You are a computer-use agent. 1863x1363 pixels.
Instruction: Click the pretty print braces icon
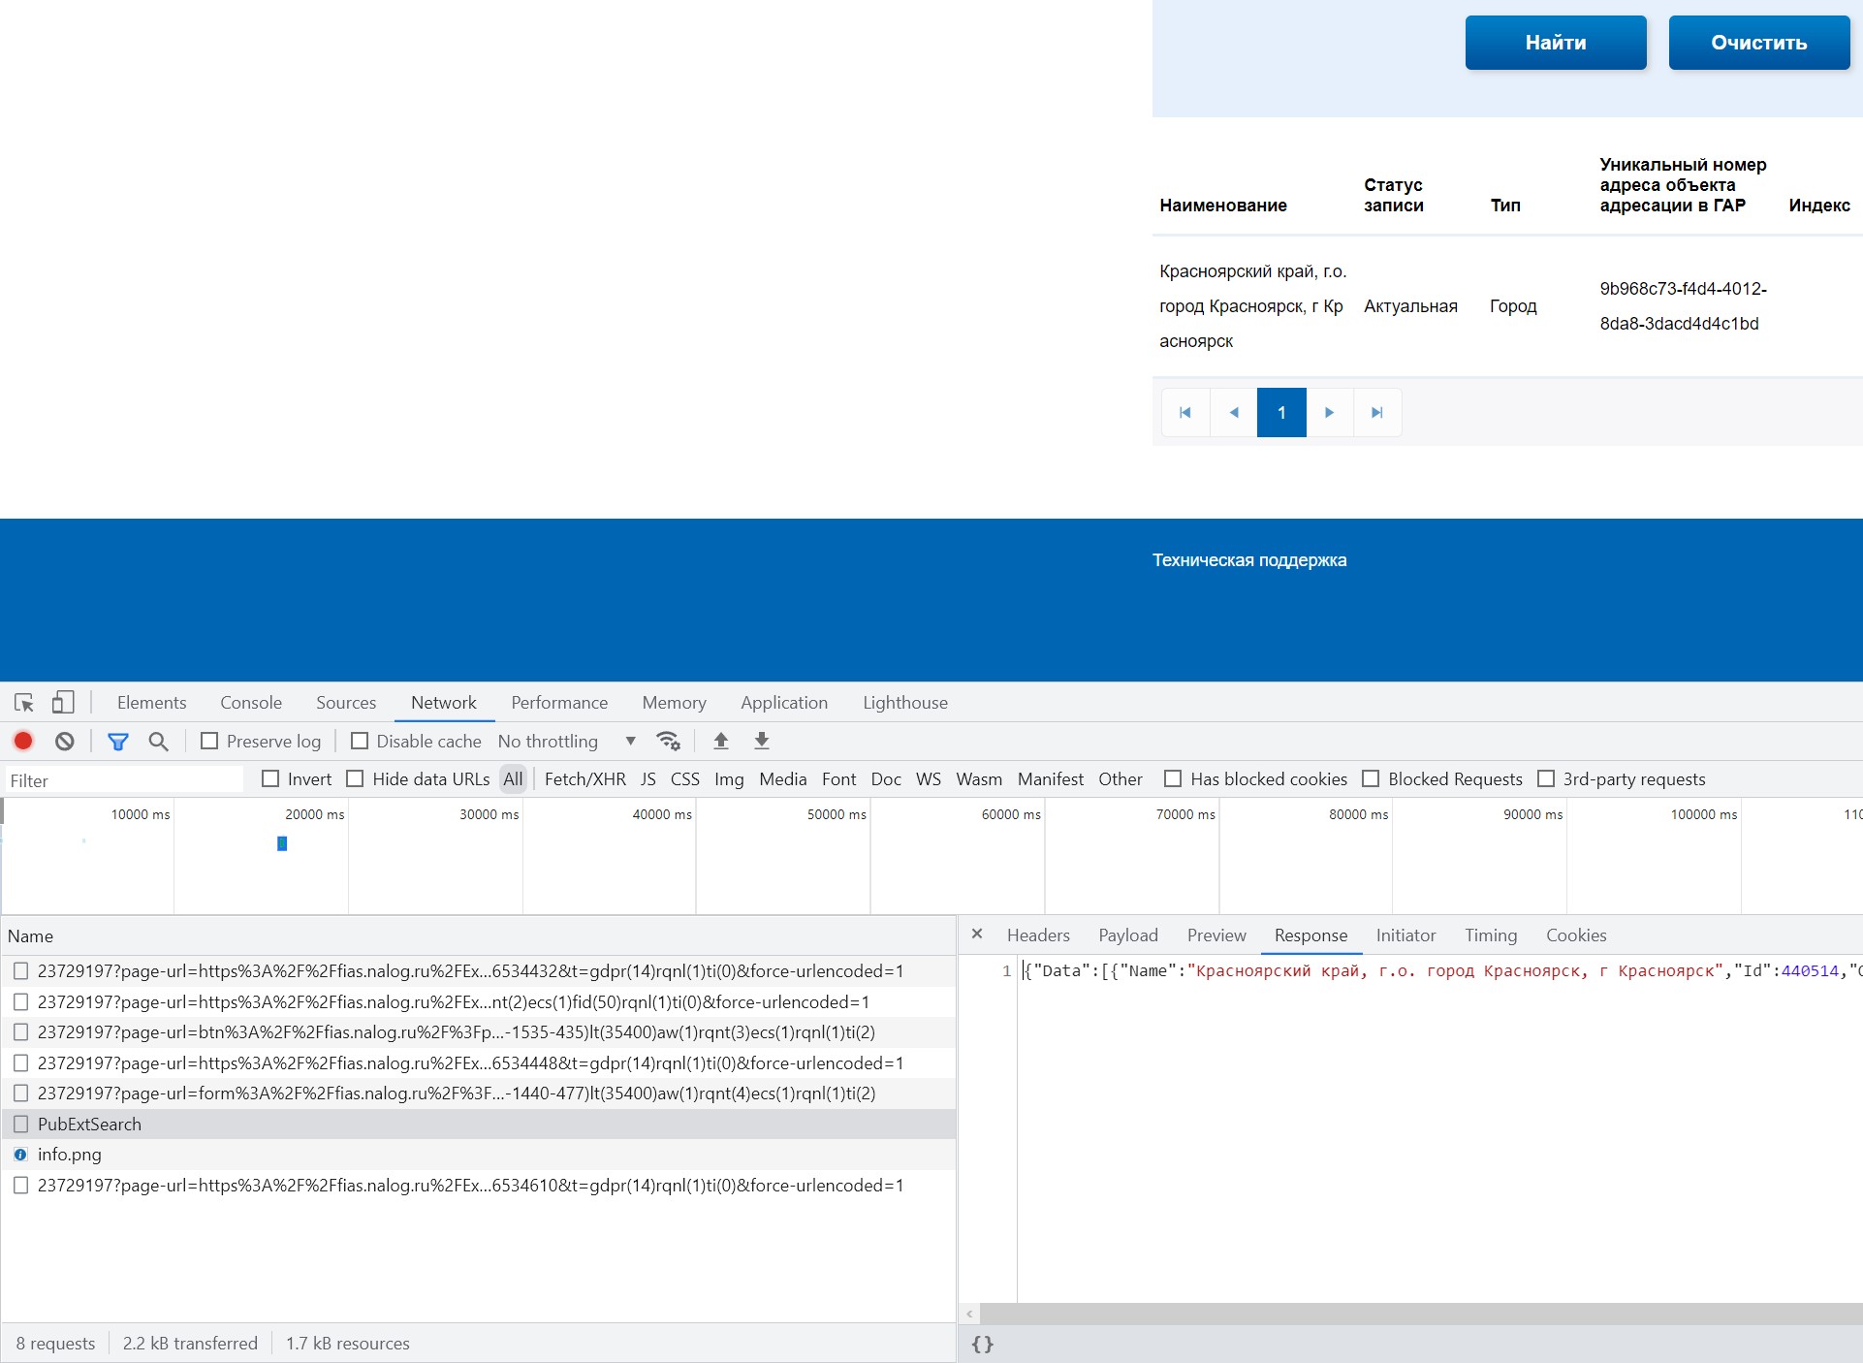click(982, 1344)
